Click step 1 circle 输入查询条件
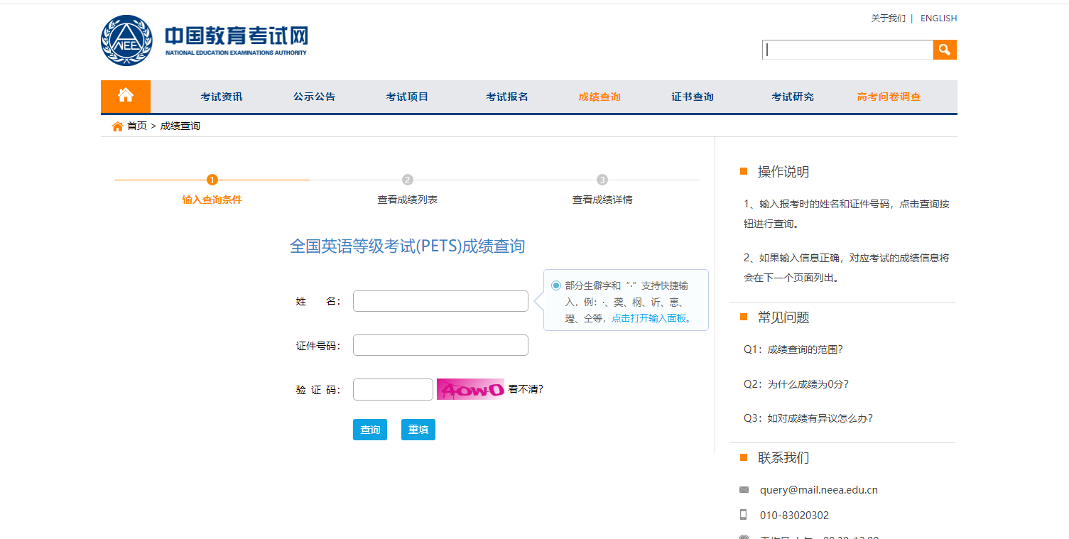The image size is (1069, 539). point(212,180)
